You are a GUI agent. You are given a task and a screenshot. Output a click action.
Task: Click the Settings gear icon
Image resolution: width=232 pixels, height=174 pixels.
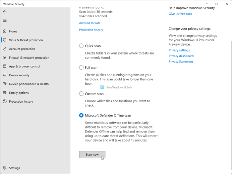[x=5, y=168]
